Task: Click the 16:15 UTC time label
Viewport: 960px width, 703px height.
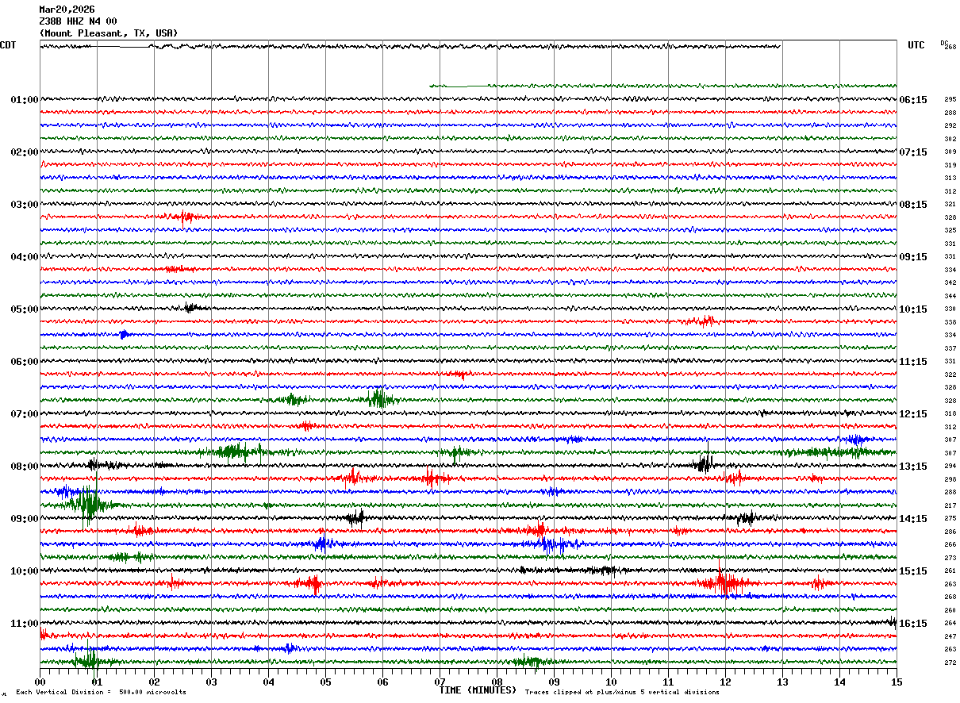Action: [x=913, y=624]
